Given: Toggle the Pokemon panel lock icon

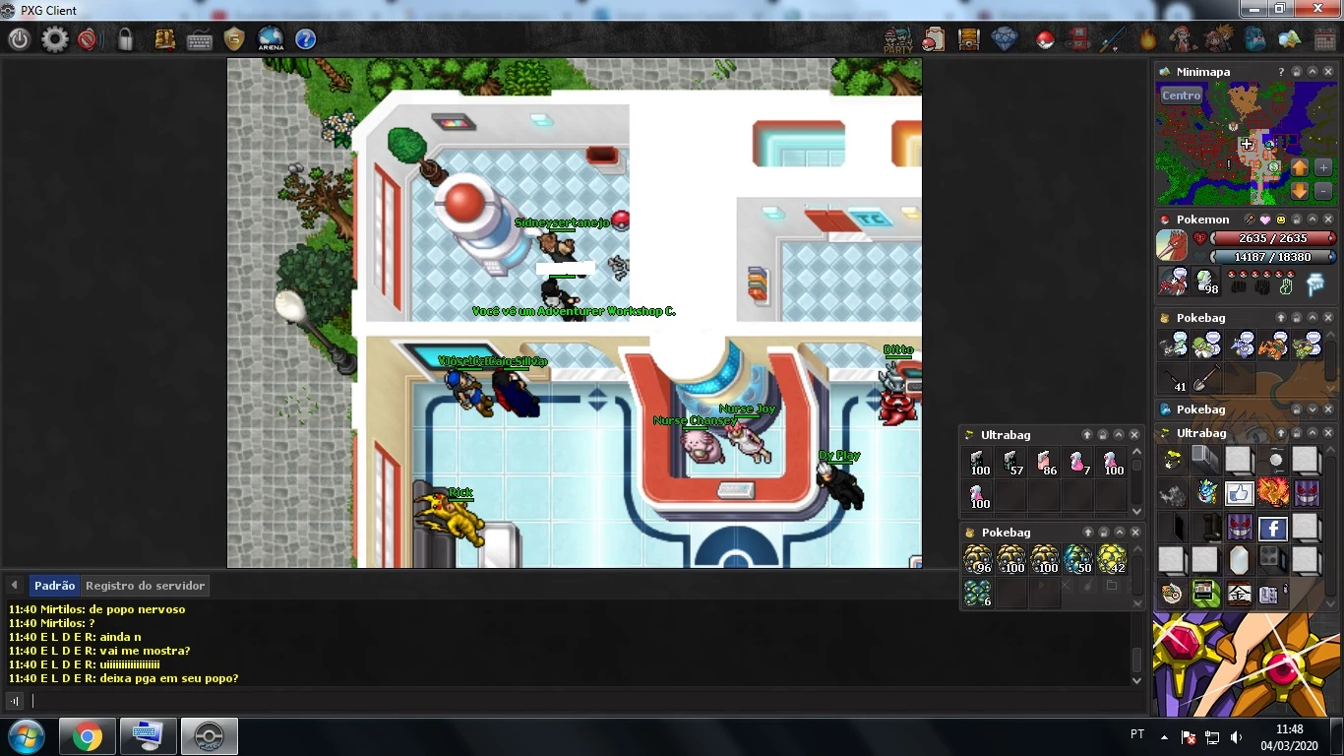Looking at the screenshot, I should coord(1297,220).
